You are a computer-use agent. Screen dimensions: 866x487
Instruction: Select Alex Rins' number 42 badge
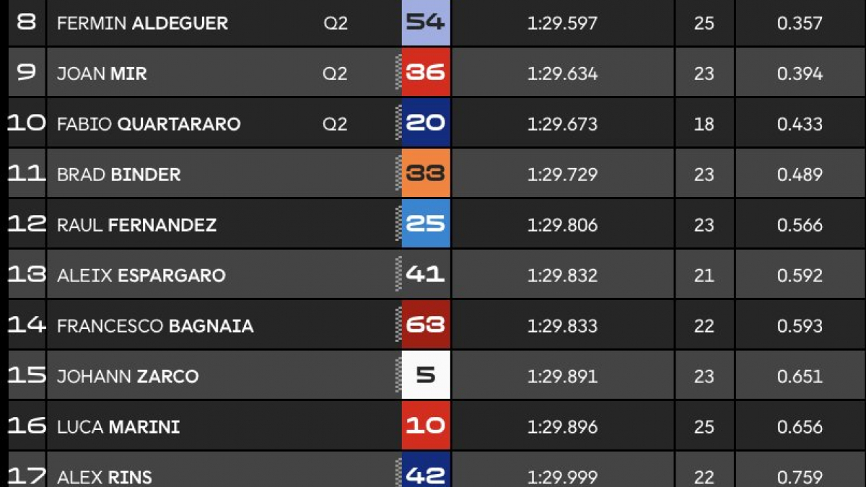click(426, 470)
